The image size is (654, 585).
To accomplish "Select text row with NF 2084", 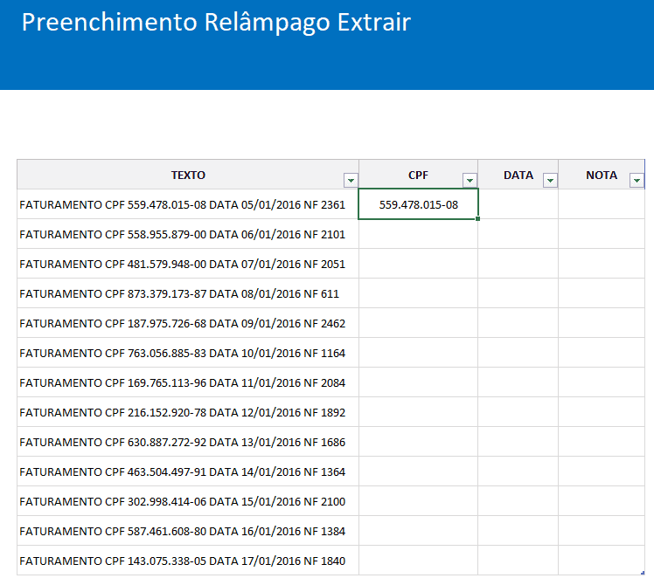I will 188,382.
